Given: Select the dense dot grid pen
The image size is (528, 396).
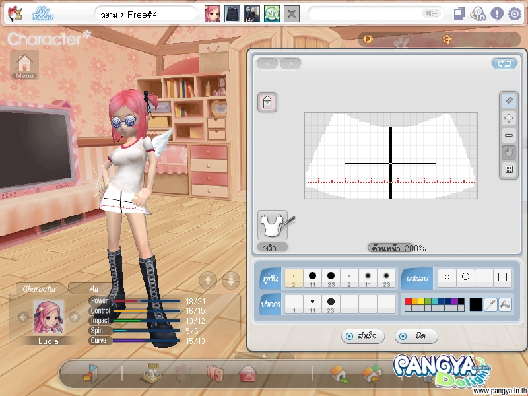Looking at the screenshot, I should [368, 304].
